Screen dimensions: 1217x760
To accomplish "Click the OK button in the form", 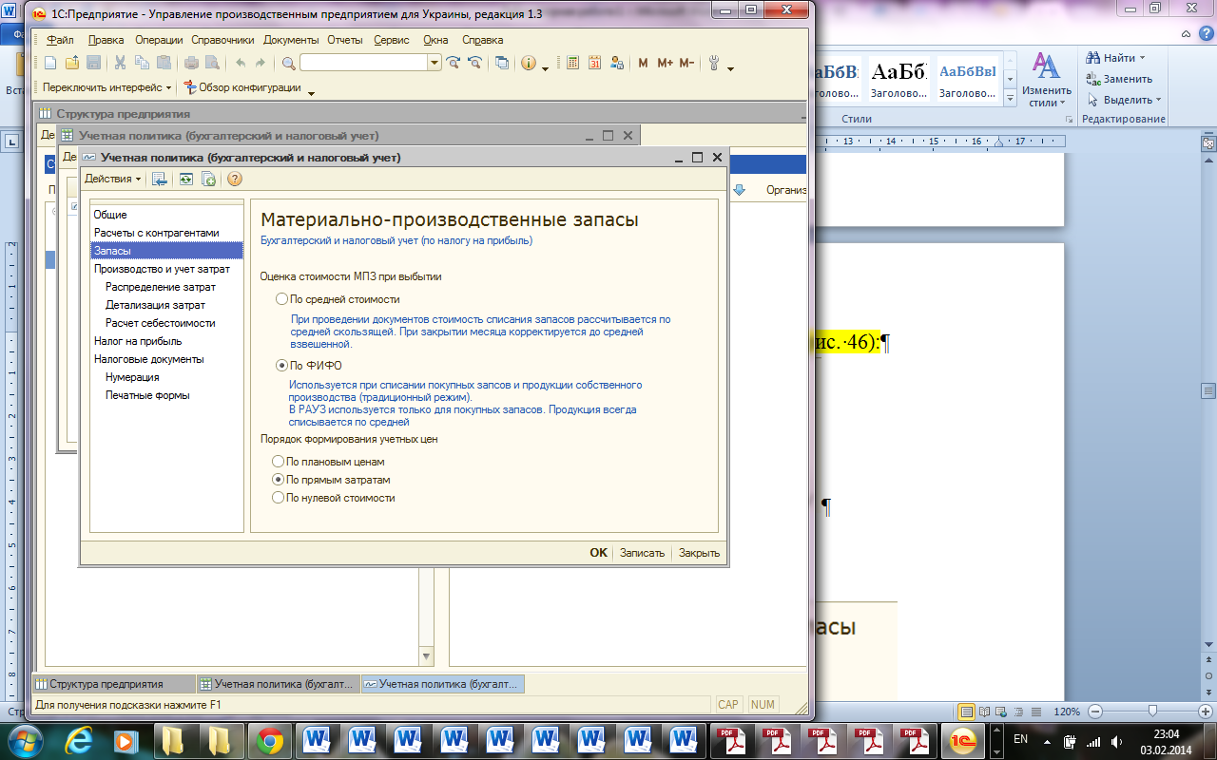I will (x=598, y=553).
